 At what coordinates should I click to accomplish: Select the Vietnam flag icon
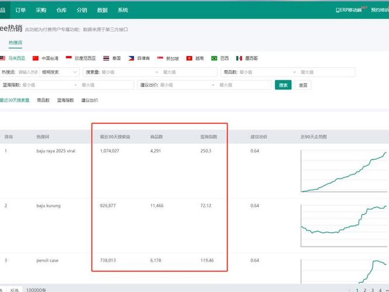click(189, 58)
